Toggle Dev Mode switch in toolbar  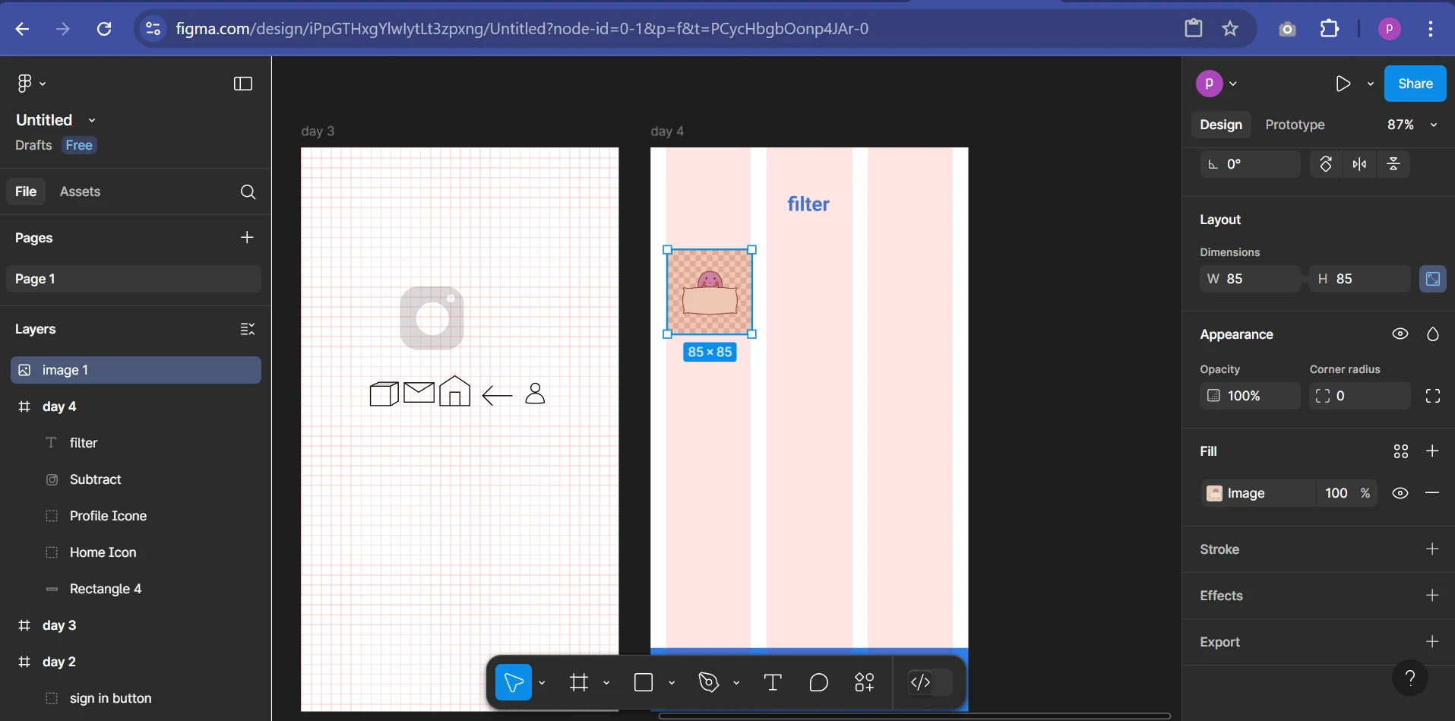(930, 682)
